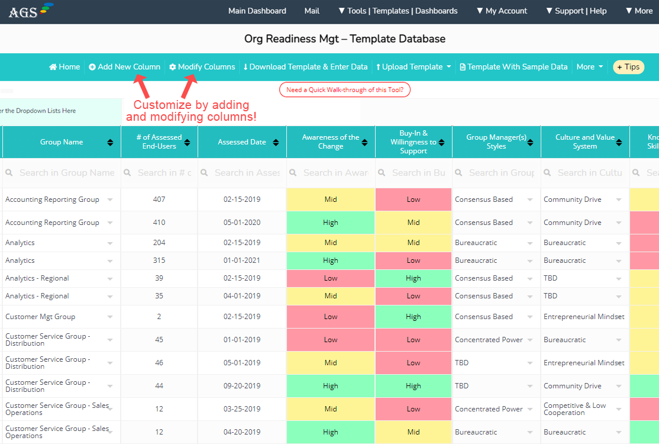This screenshot has height=444, width=659.
Task: Click the Search in Group Manager(s) field
Action: pos(496,172)
